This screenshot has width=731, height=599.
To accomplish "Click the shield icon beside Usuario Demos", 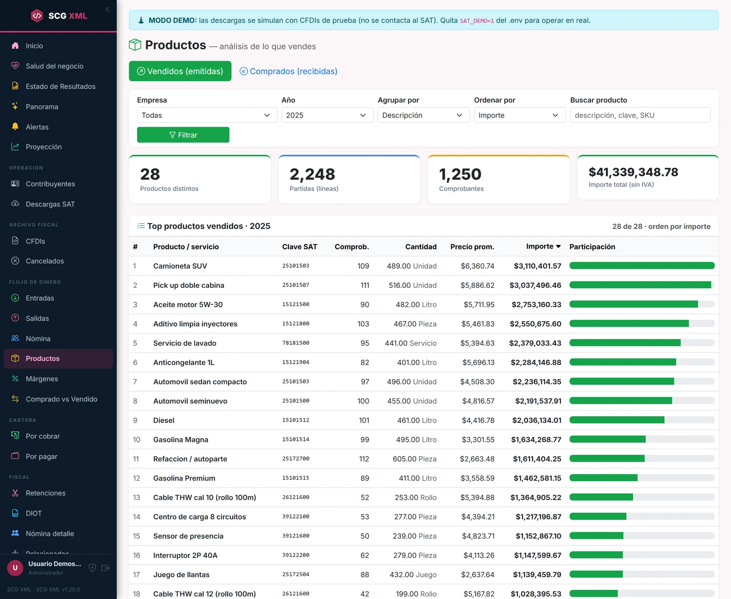I will (92, 568).
